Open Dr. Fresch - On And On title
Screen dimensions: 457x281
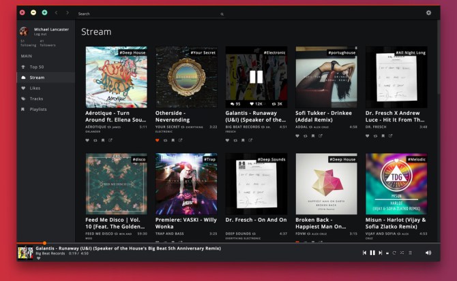coord(256,220)
